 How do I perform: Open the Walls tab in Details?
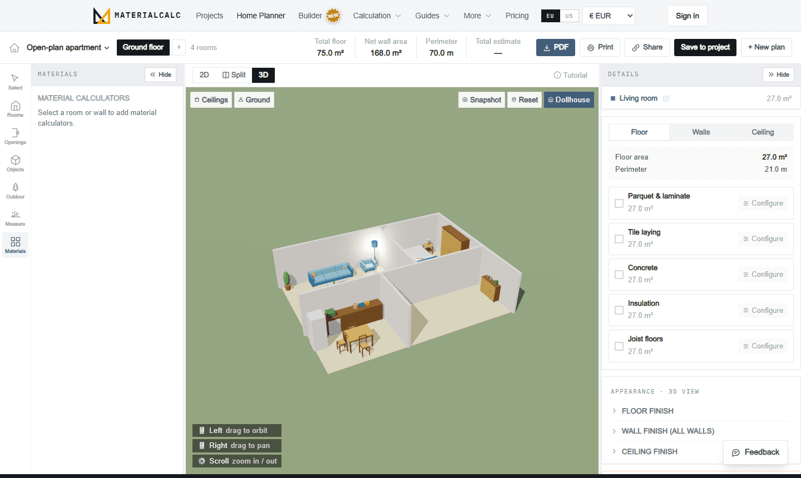(x=701, y=132)
